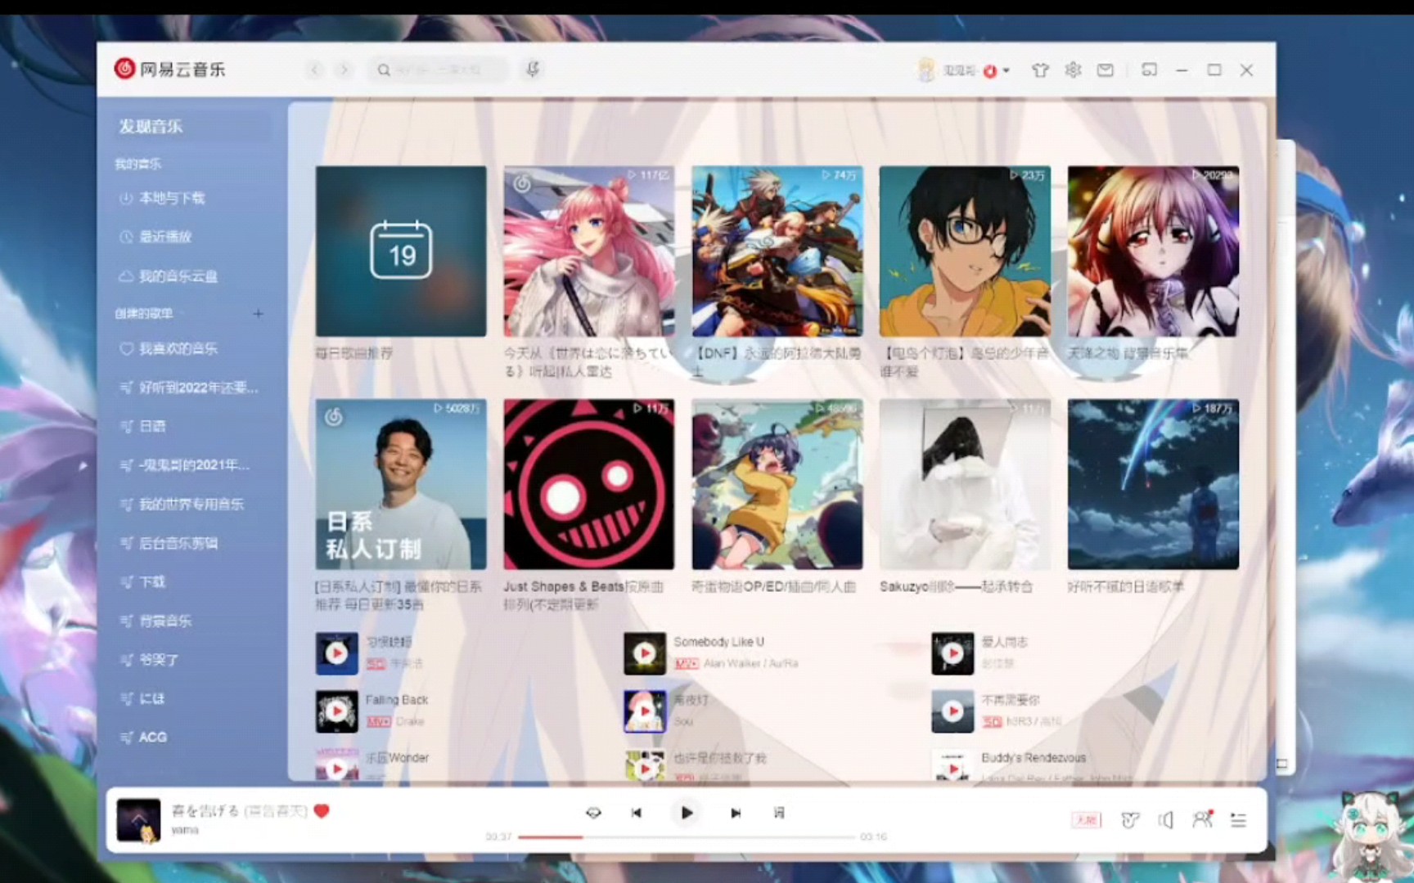Add new playlist with plus icon
This screenshot has height=883, width=1414.
[x=259, y=313]
